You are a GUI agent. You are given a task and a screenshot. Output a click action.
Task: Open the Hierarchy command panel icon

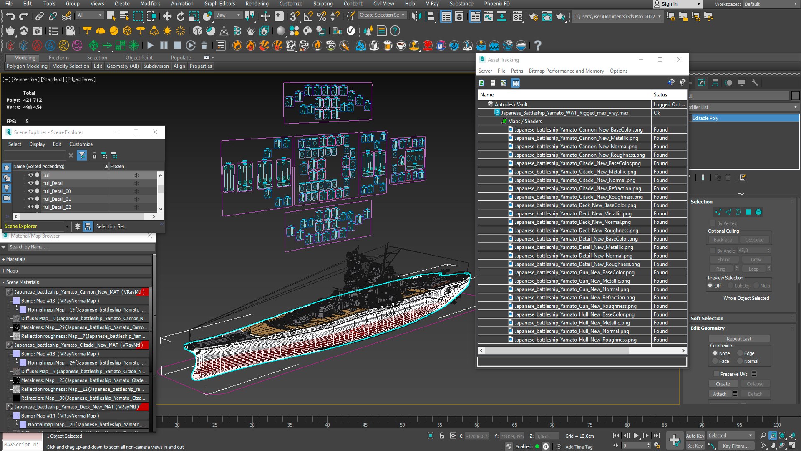(715, 83)
